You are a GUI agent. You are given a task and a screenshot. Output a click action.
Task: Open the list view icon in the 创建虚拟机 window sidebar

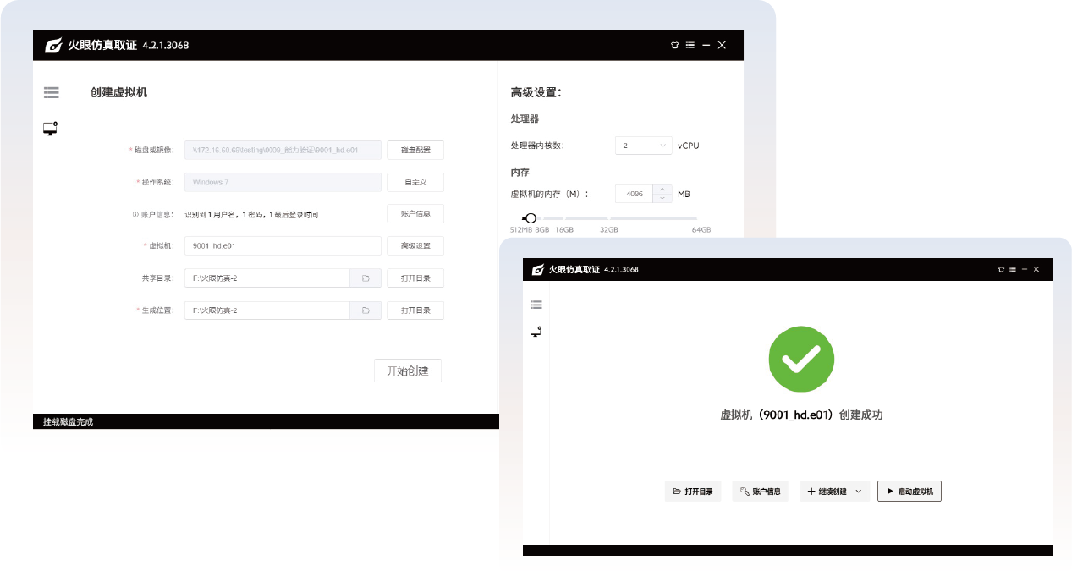click(x=52, y=92)
